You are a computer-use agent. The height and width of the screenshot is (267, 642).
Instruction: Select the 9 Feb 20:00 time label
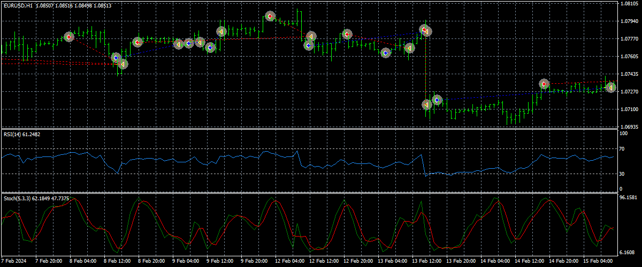[x=254, y=262]
